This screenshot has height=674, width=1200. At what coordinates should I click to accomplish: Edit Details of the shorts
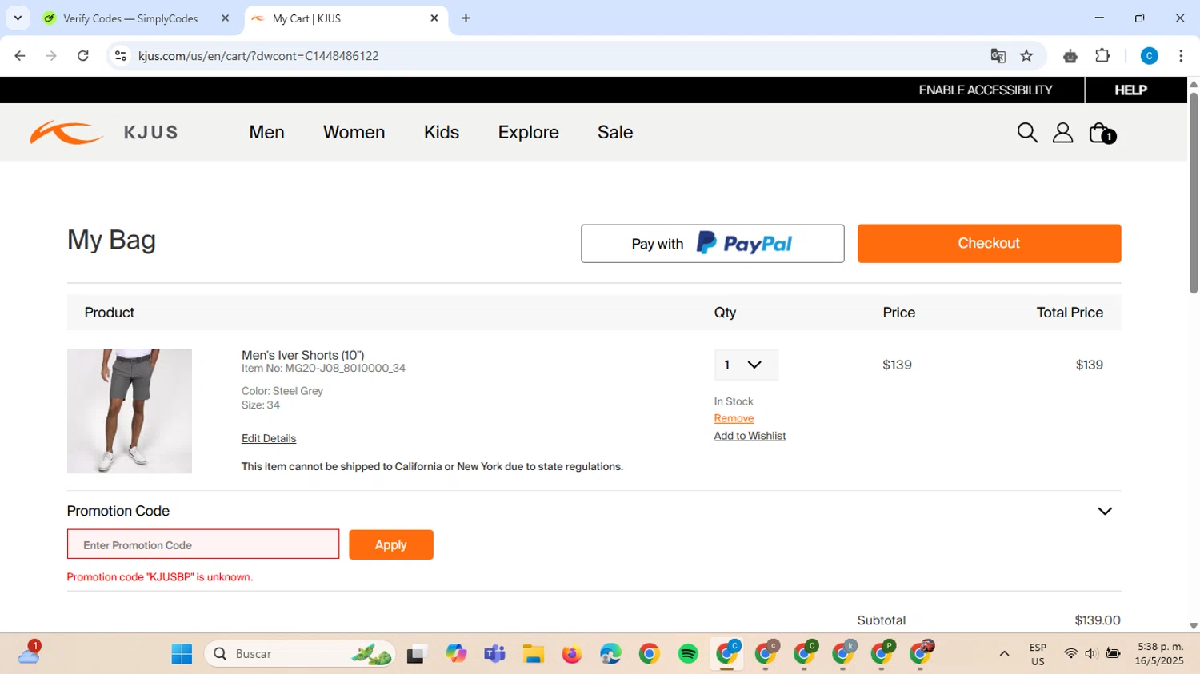pyautogui.click(x=269, y=438)
